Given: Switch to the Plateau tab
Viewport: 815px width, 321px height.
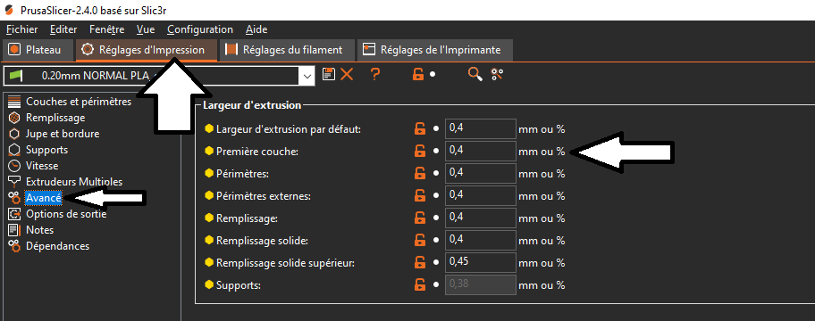Looking at the screenshot, I should pos(38,50).
